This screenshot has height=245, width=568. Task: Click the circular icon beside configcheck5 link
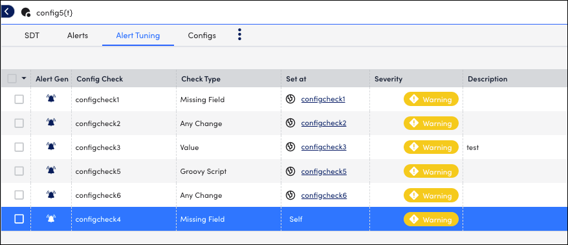pos(290,171)
